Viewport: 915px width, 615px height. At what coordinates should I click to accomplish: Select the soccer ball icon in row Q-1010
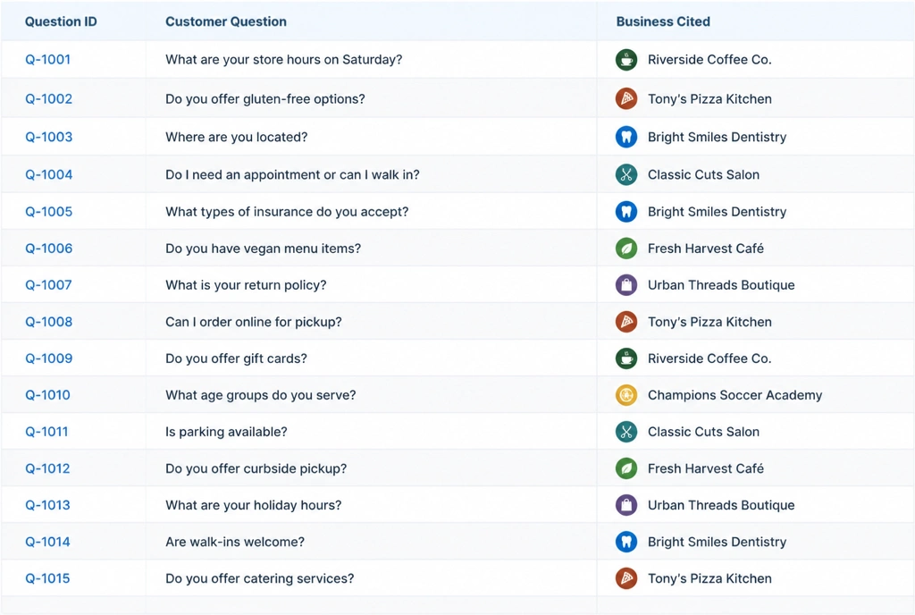(626, 395)
